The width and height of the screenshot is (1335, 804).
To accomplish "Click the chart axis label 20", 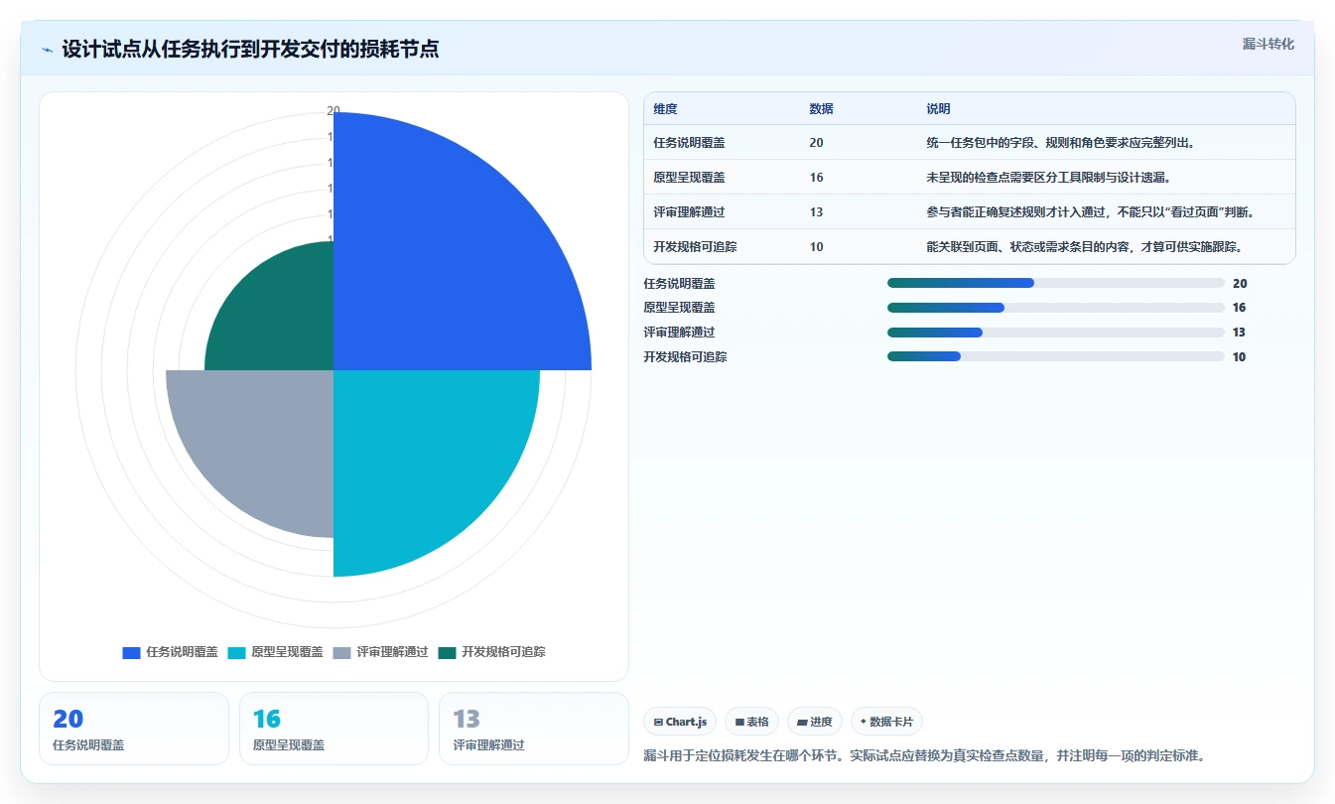I will coord(334,111).
